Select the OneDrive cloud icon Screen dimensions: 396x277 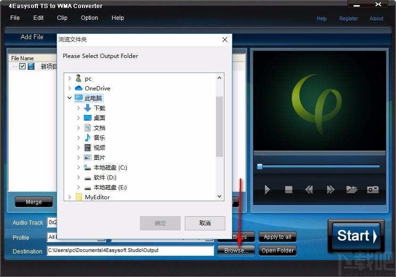tap(79, 88)
